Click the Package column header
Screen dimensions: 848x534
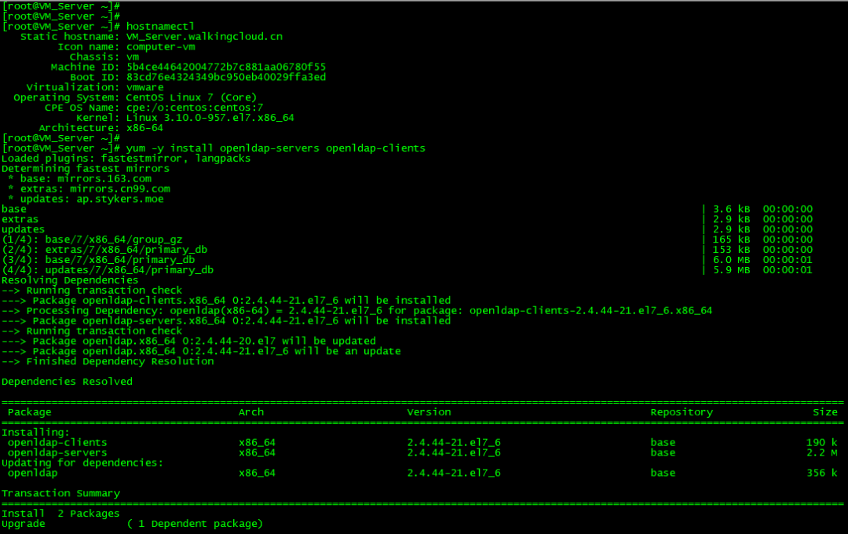tap(30, 412)
